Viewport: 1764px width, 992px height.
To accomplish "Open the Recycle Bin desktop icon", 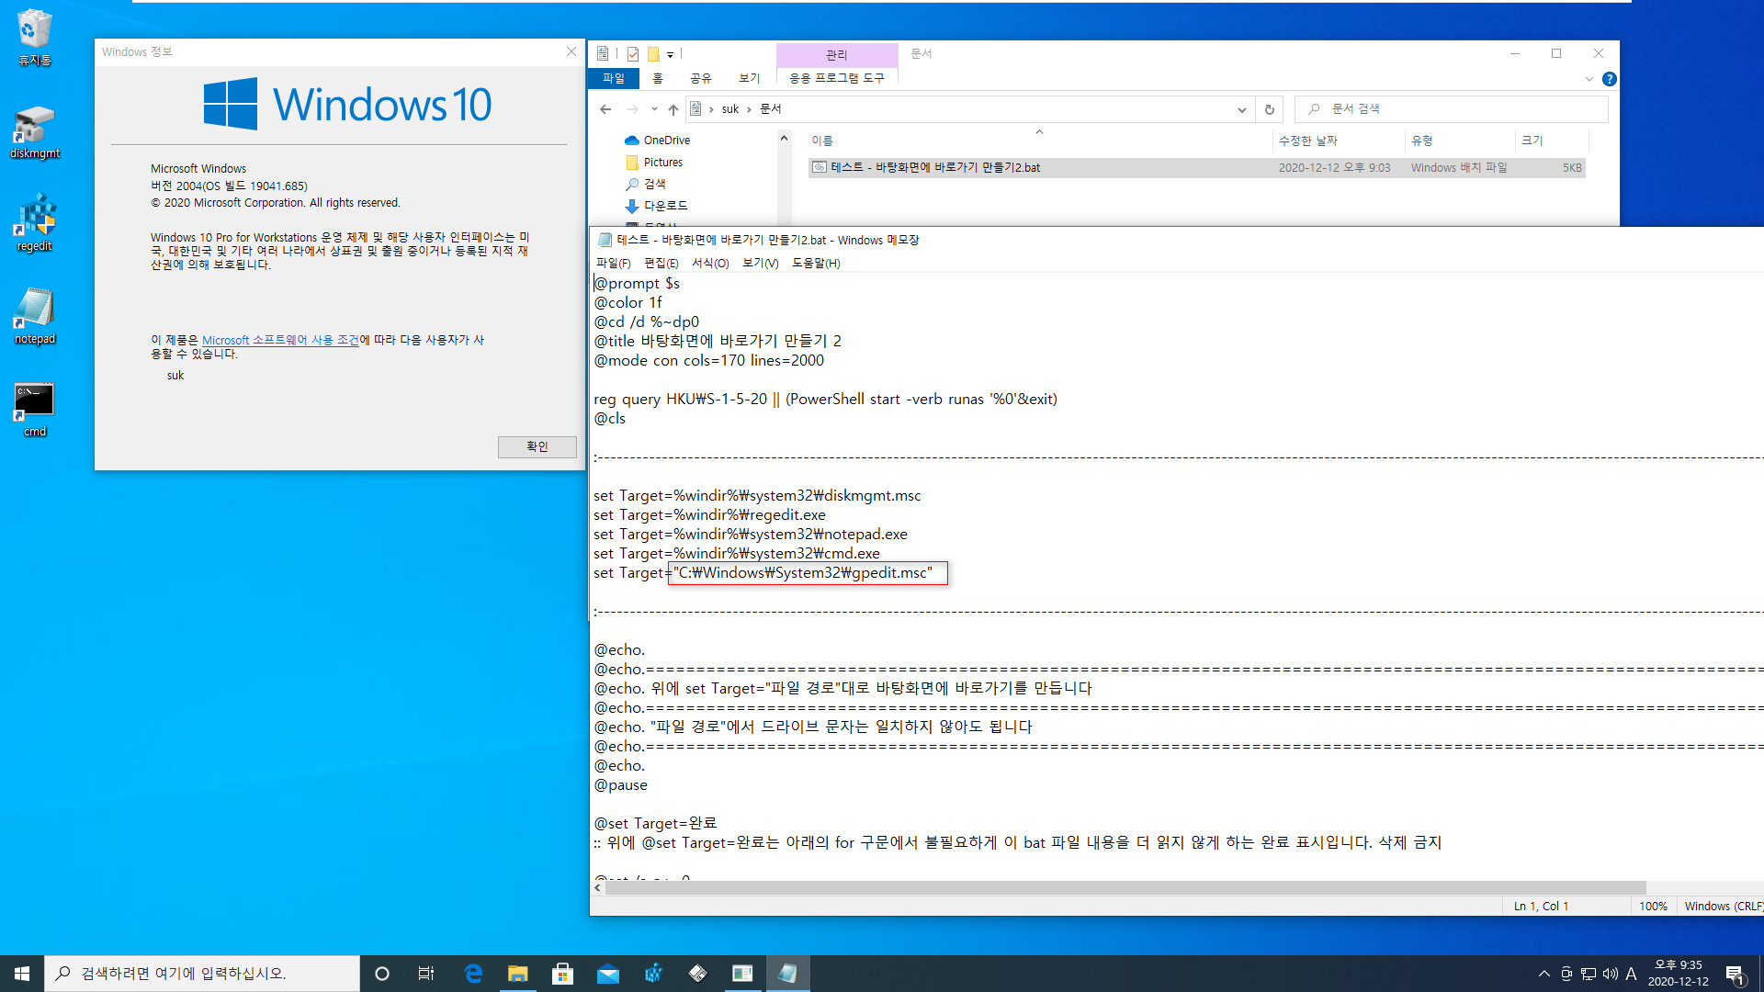I will tap(35, 37).
